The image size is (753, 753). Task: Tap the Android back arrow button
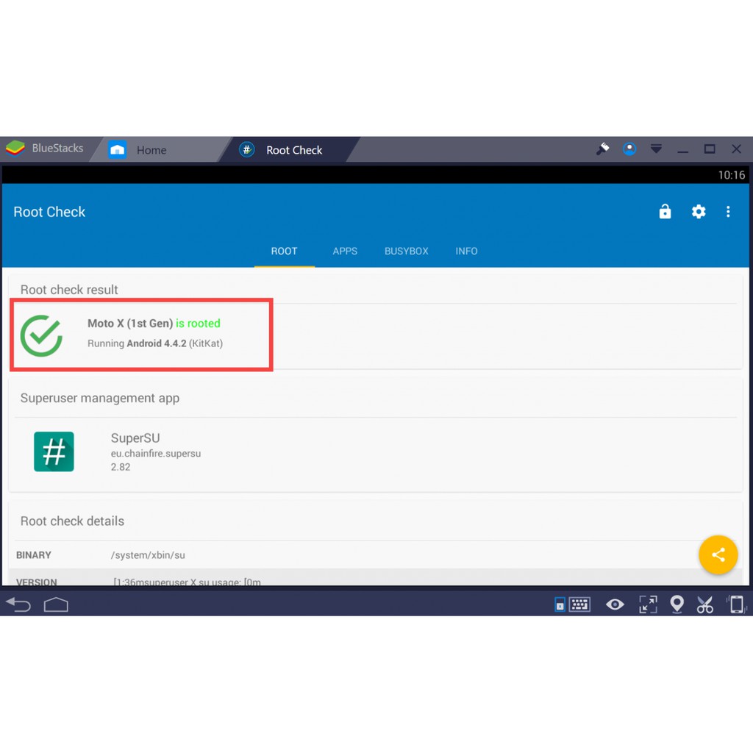(18, 604)
